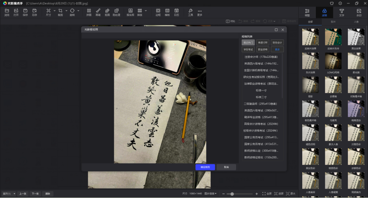The height and width of the screenshot is (198, 368).
Task: Expand the 图片信息 dropdown
Action: coord(211,194)
